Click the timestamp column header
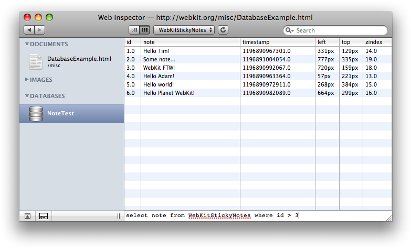411x248 pixels. [x=278, y=42]
